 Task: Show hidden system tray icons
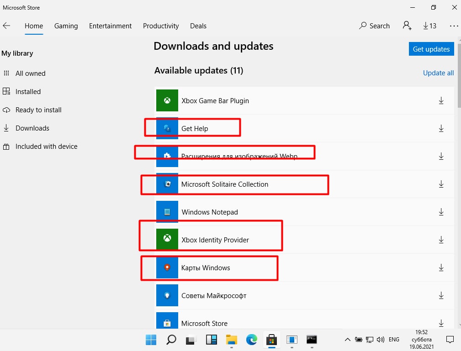(x=348, y=340)
